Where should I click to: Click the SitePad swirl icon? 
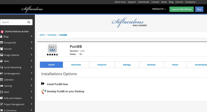coord(2,32)
